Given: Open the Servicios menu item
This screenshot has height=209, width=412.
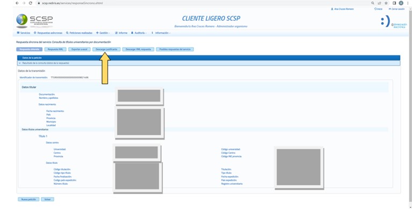Looking at the screenshot, I should 24,33.
